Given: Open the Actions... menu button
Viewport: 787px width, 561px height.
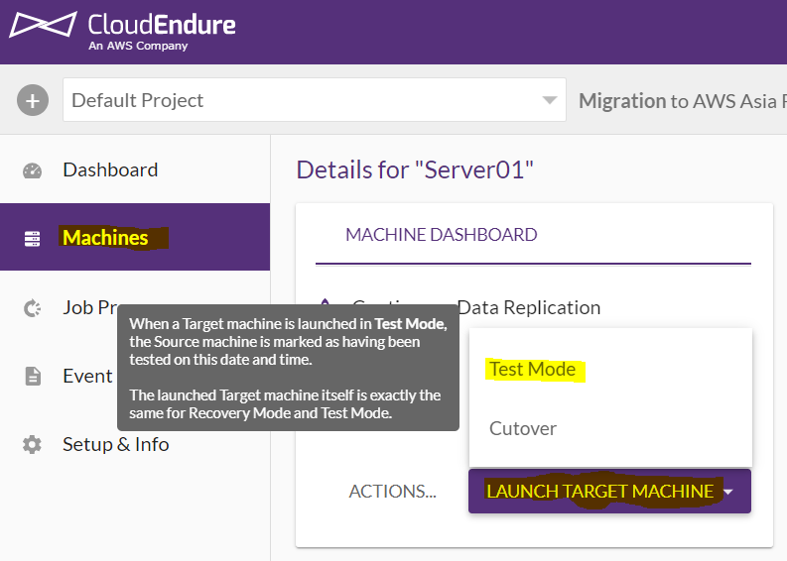Looking at the screenshot, I should pyautogui.click(x=392, y=492).
